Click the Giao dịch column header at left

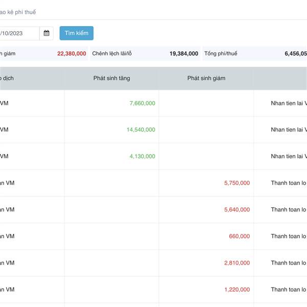click(7, 78)
